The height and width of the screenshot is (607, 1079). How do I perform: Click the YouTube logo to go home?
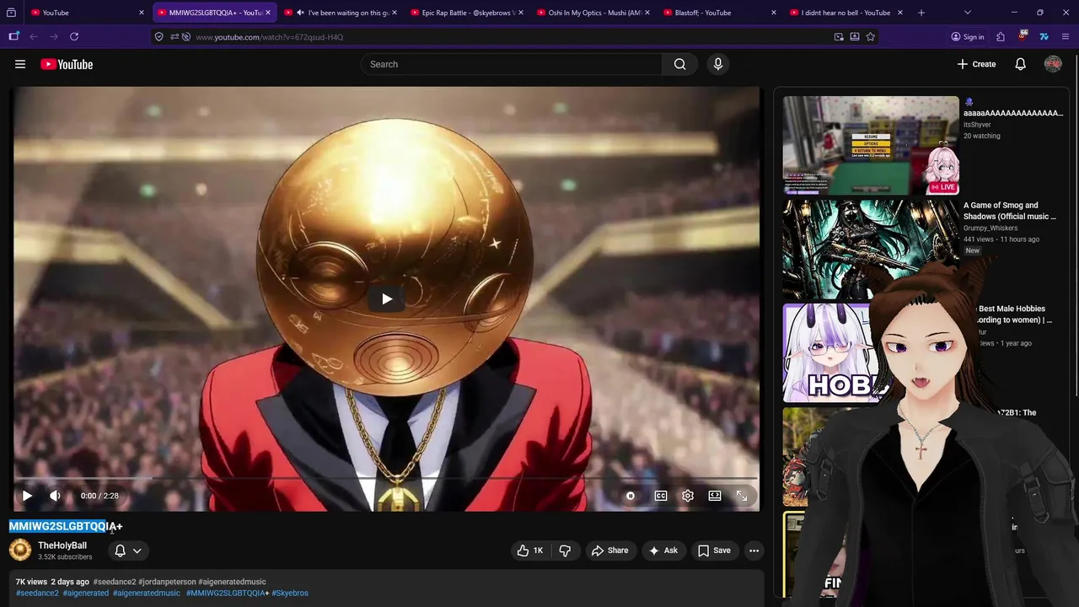pyautogui.click(x=67, y=64)
